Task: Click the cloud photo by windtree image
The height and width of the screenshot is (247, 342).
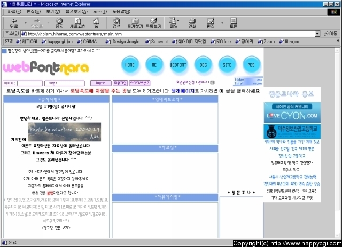Action: coord(65,132)
